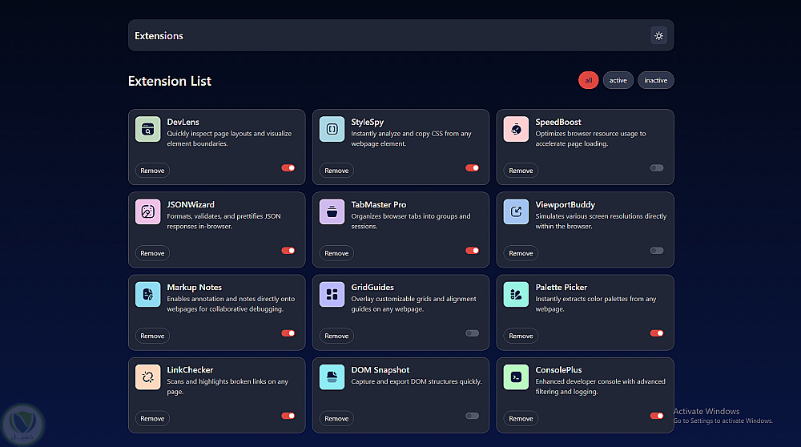Remove the DevLens extension
Screen dimensions: 801x447
(152, 171)
